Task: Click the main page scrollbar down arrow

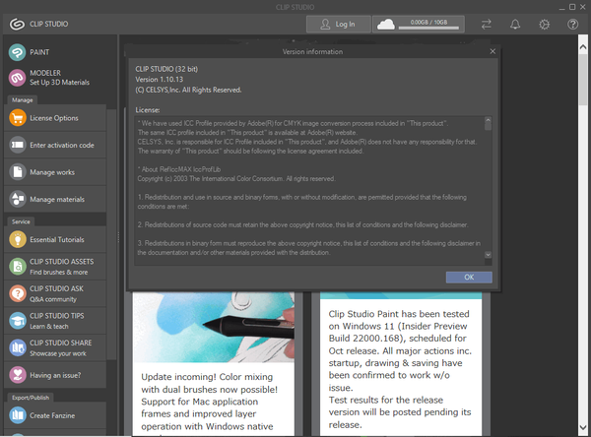Action: [x=583, y=427]
